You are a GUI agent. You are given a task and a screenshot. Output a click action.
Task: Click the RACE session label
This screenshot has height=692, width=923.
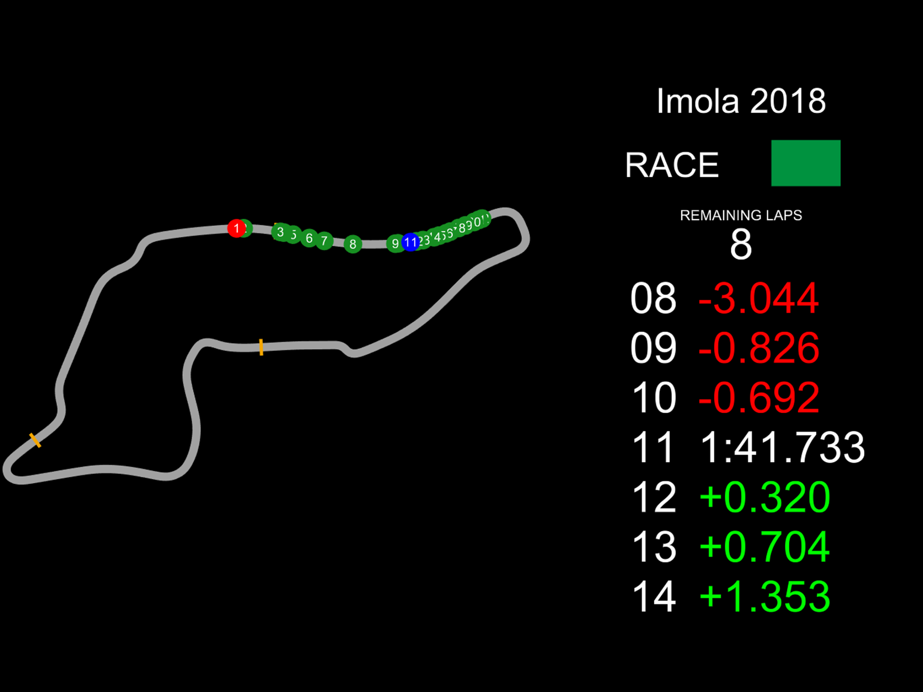pyautogui.click(x=672, y=165)
